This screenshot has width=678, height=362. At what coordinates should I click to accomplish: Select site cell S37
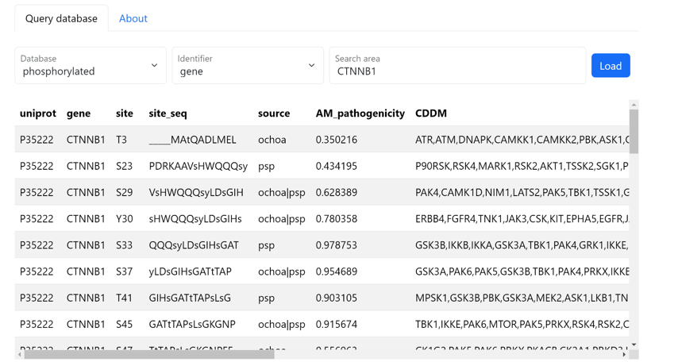[124, 271]
